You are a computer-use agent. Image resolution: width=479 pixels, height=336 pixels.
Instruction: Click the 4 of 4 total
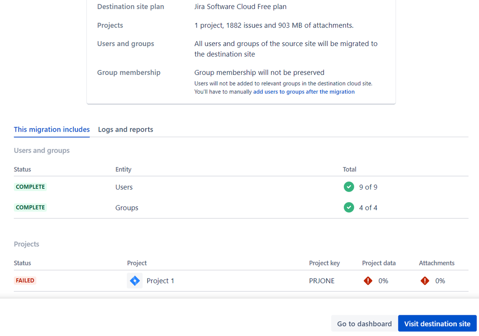pyautogui.click(x=368, y=208)
